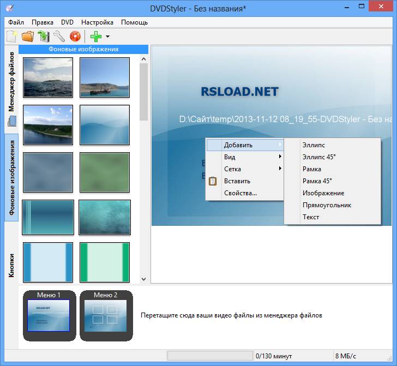
Task: Select the light blue bordered background
Action: pyautogui.click(x=48, y=262)
